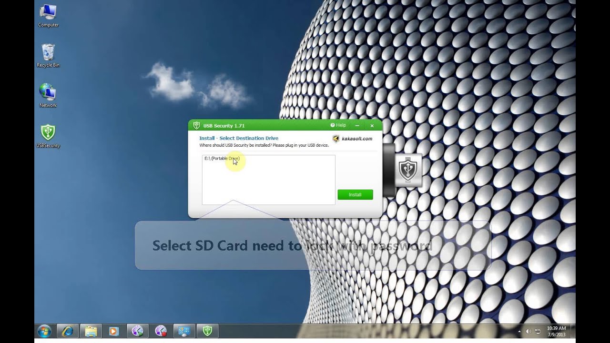Minimize the USB Security window

(357, 125)
